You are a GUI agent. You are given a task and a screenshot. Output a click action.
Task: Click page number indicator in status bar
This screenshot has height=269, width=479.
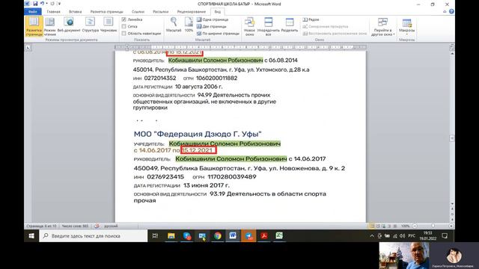coord(41,226)
